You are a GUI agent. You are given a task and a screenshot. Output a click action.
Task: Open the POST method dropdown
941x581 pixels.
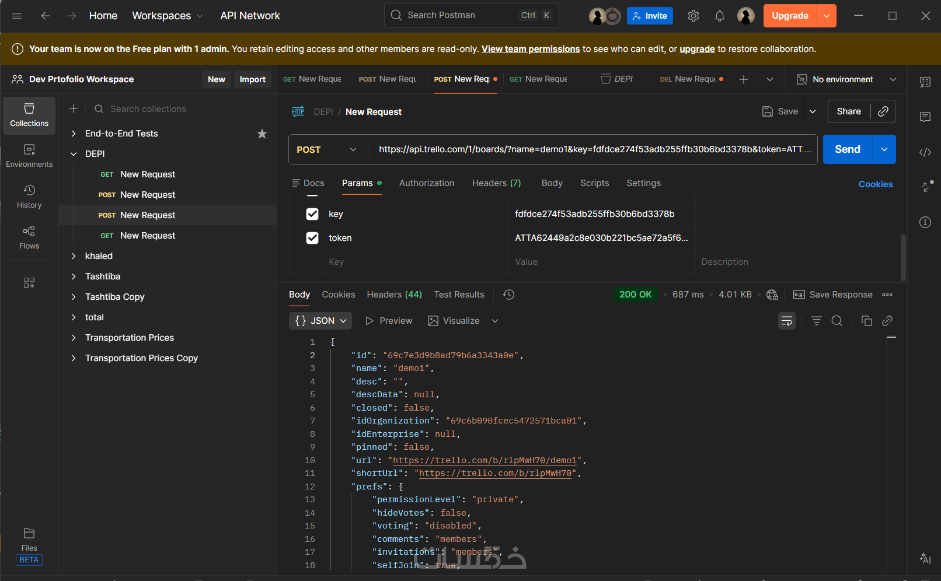pyautogui.click(x=328, y=150)
